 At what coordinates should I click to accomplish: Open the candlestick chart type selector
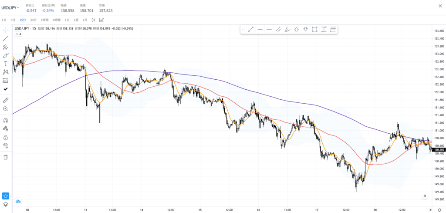pos(93,20)
